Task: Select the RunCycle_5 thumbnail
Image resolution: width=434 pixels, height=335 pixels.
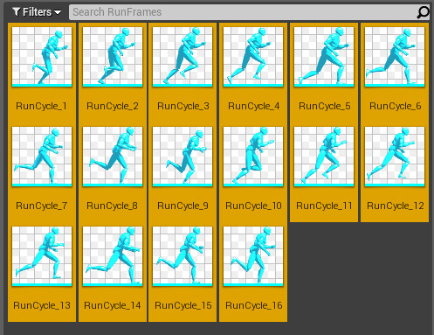Action: tap(324, 57)
